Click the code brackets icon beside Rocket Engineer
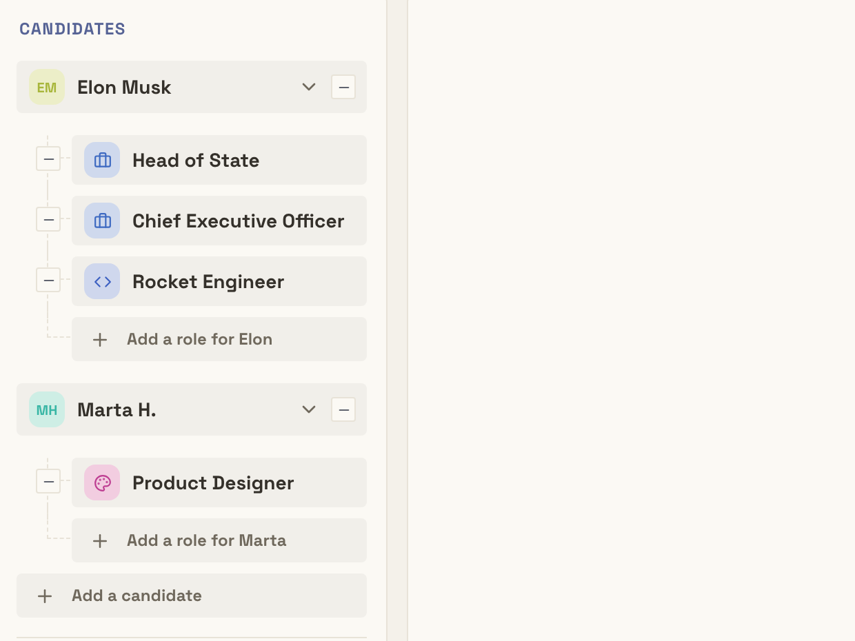Image resolution: width=855 pixels, height=641 pixels. coord(102,281)
